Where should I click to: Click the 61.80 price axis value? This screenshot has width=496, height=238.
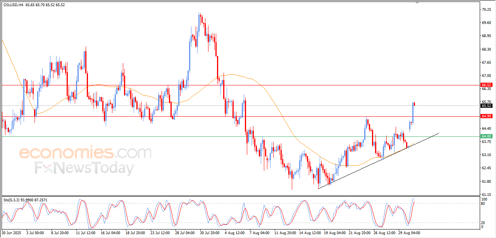pos(486,181)
